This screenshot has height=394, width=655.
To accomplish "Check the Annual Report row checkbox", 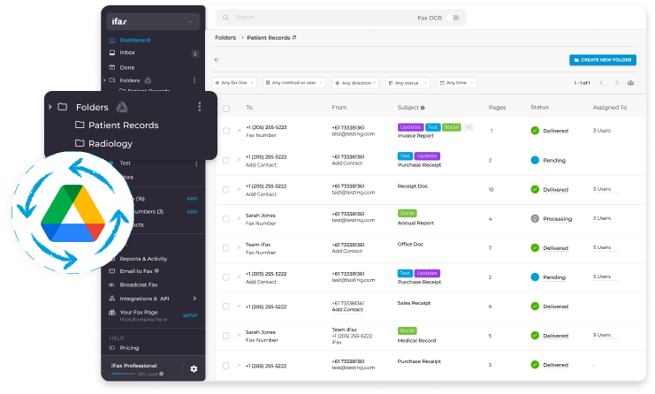I will coord(226,219).
